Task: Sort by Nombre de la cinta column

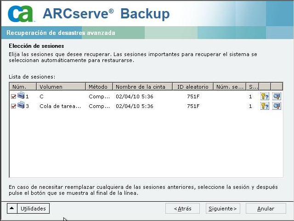Action: click(142, 86)
